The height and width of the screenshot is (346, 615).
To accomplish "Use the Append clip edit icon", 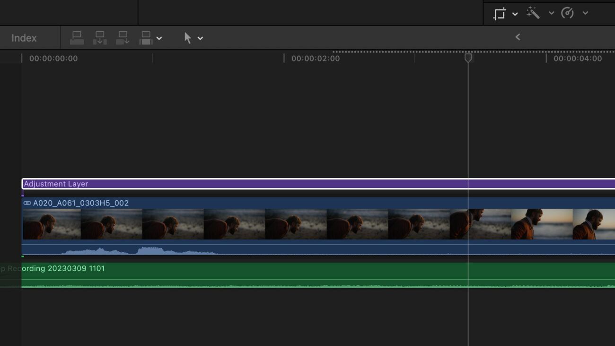I will coord(123,38).
